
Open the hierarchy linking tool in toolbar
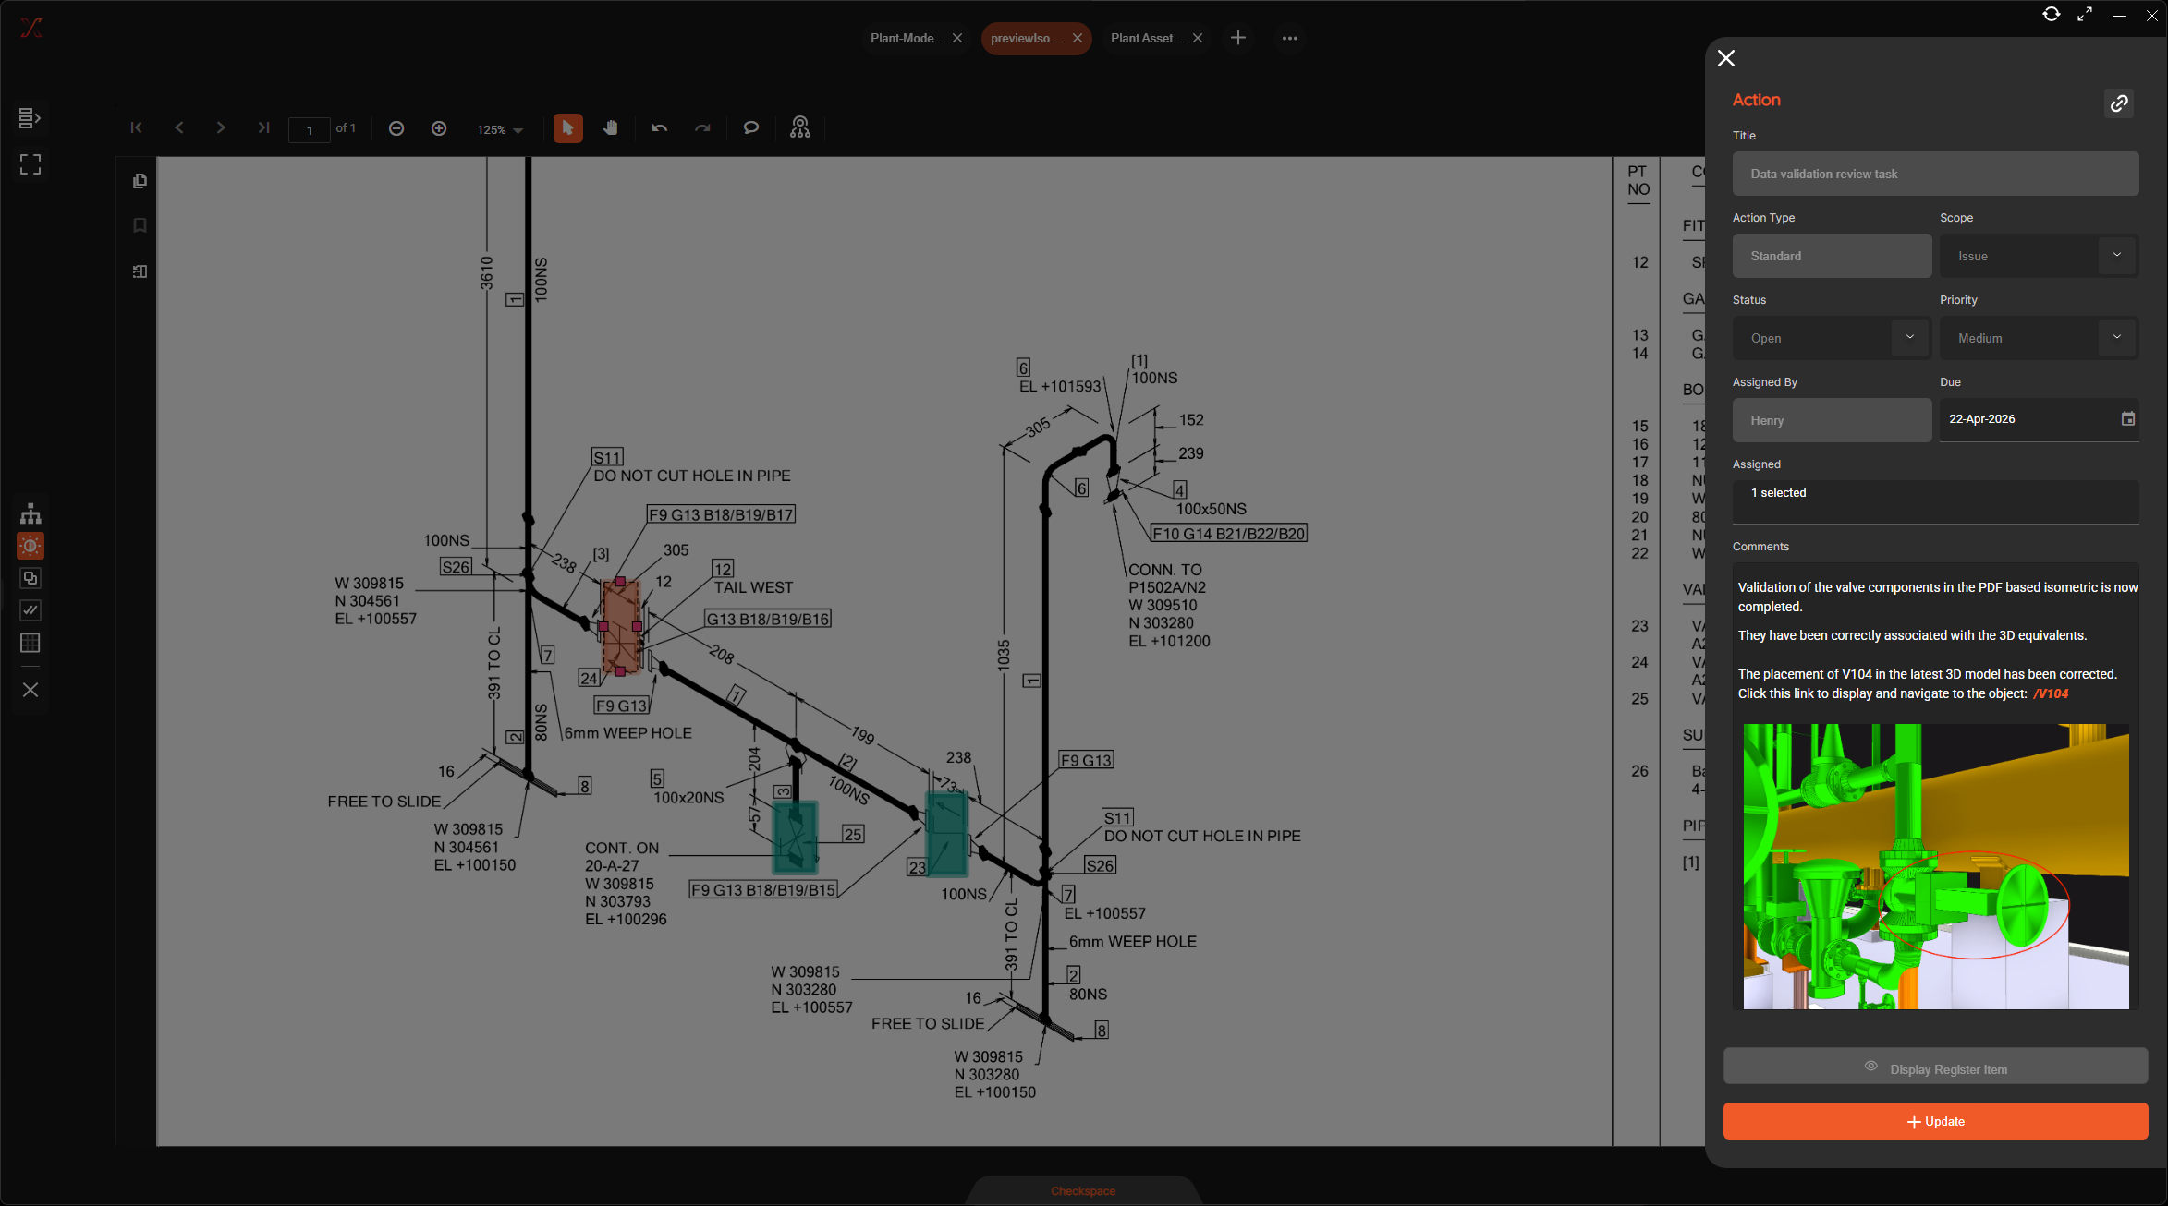[800, 127]
